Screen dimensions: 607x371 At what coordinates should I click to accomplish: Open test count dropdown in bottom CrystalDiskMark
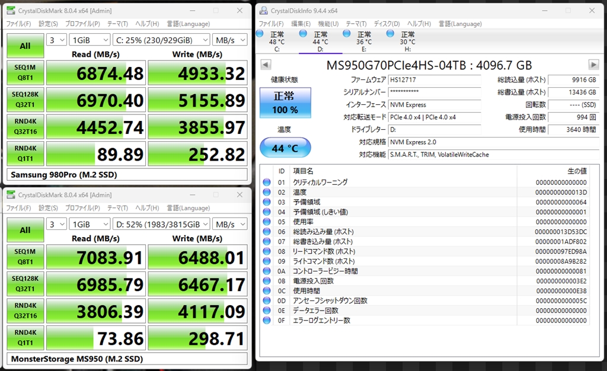click(56, 224)
